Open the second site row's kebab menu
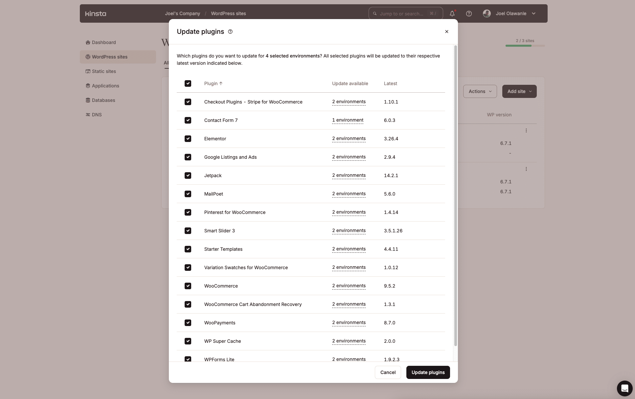Viewport: 635px width, 399px height. click(x=526, y=169)
